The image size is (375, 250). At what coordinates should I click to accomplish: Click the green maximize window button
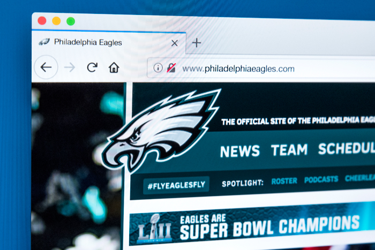(71, 21)
